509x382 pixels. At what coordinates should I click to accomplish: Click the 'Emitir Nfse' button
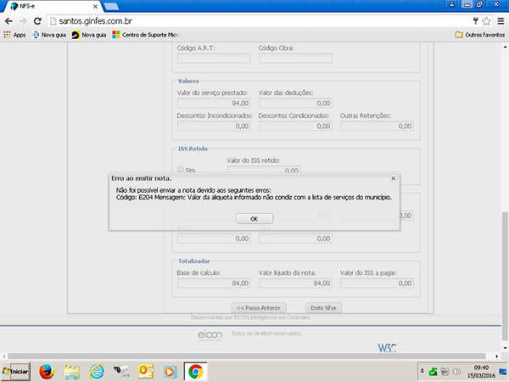coord(323,308)
